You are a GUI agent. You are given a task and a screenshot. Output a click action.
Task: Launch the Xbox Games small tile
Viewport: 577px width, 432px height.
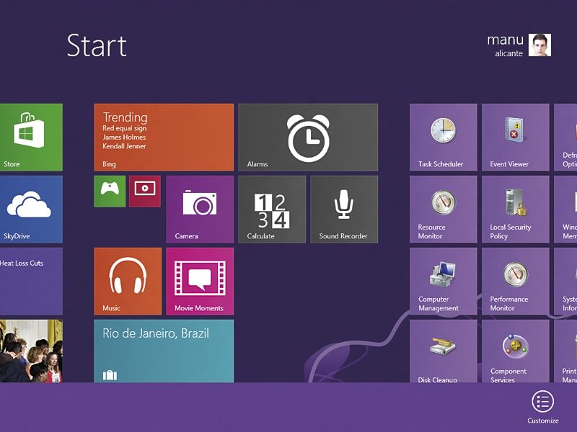[110, 191]
